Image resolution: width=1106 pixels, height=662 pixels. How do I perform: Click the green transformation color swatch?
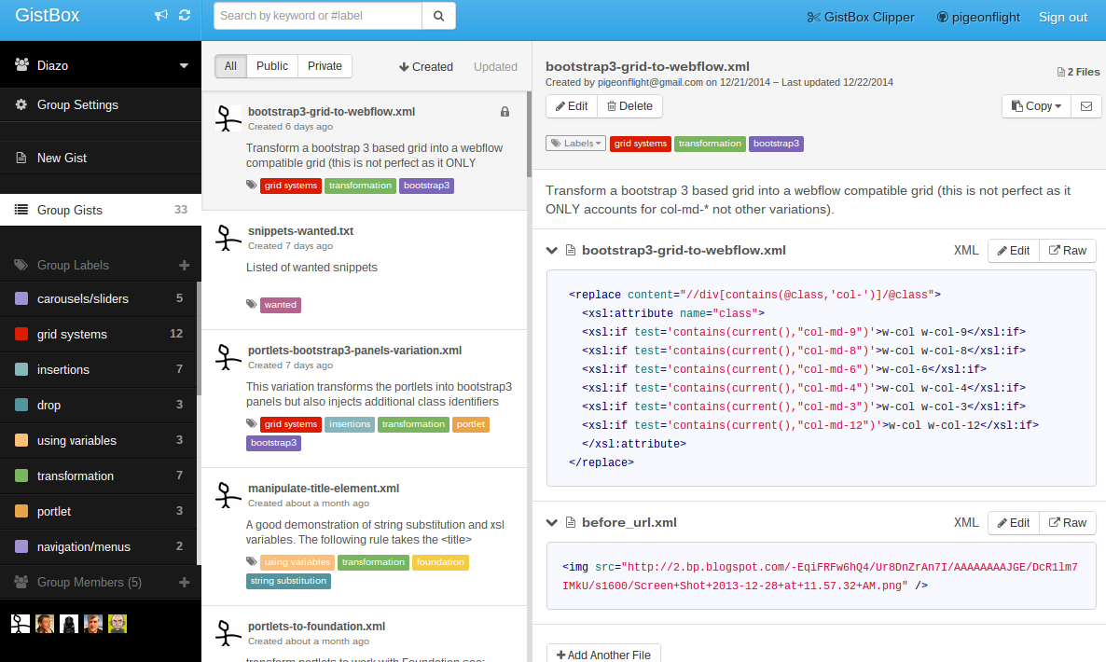coord(21,476)
